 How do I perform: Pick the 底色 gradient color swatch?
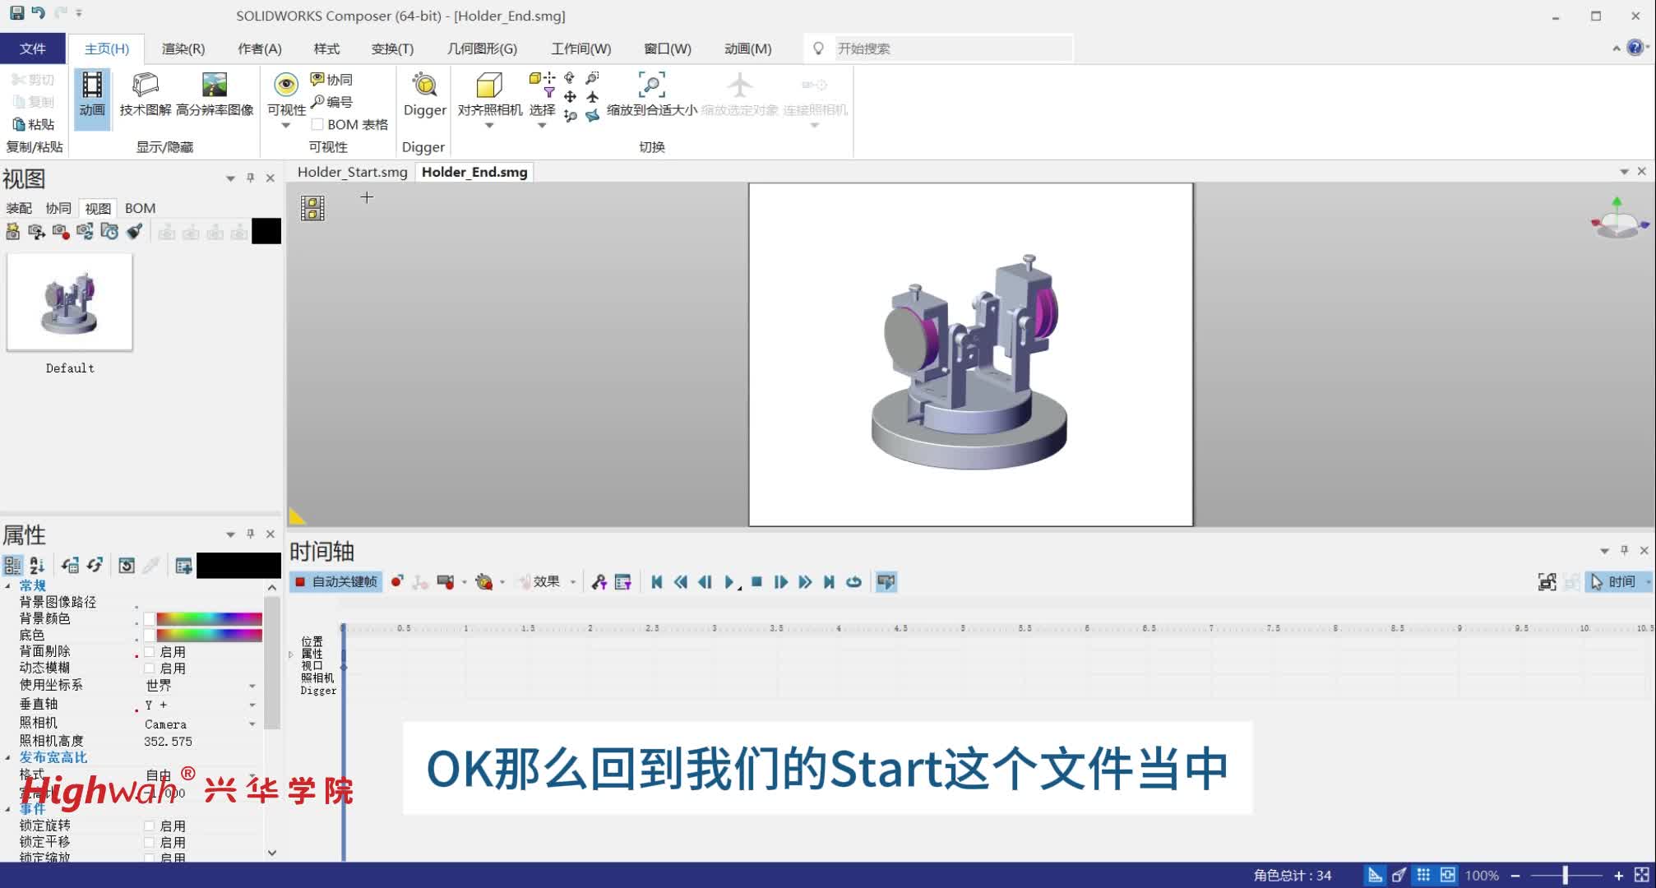click(209, 636)
